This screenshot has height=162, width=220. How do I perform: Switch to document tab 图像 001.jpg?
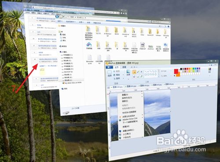pos(131,86)
